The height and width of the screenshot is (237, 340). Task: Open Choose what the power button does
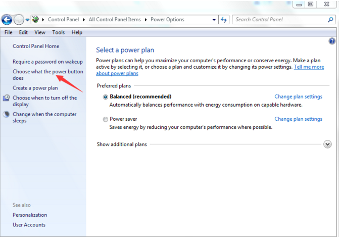click(x=47, y=75)
